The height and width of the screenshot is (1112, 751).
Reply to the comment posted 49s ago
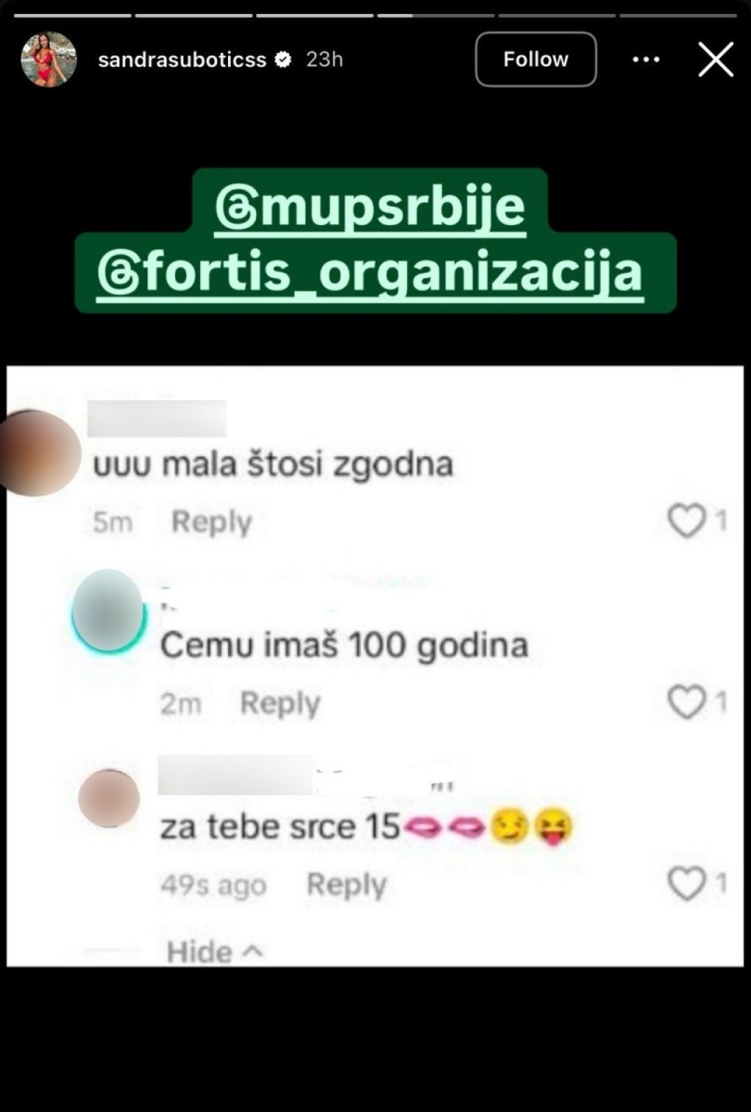click(x=346, y=884)
